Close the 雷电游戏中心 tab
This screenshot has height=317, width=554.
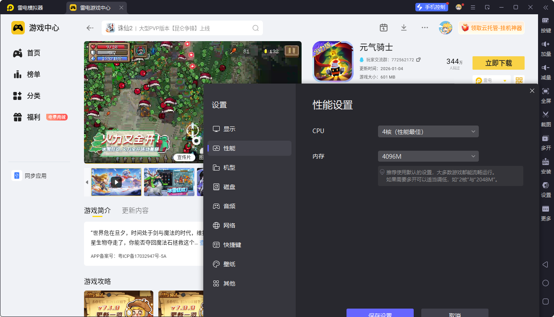(121, 8)
